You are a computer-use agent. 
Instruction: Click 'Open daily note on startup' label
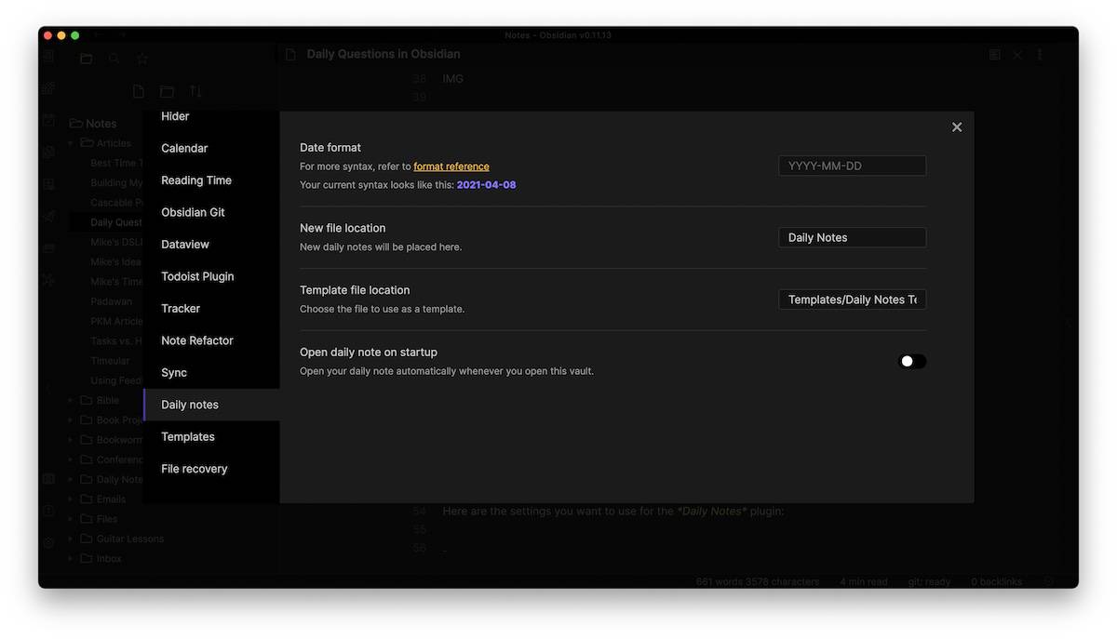pos(369,353)
